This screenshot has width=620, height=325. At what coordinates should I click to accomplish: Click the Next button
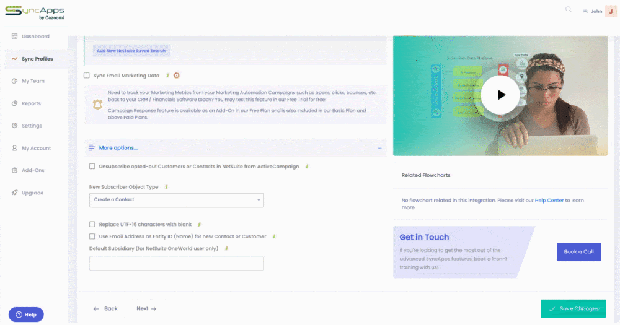click(x=146, y=308)
